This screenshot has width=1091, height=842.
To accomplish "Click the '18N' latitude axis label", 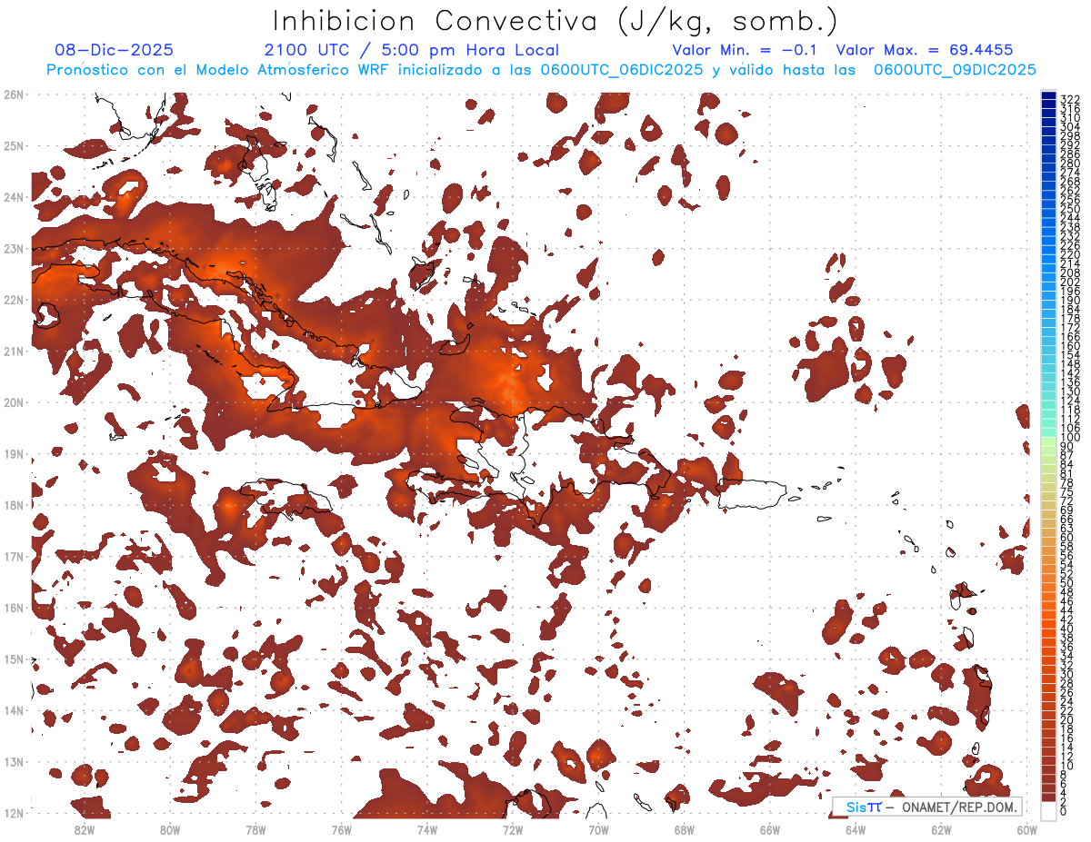I will pos(13,505).
